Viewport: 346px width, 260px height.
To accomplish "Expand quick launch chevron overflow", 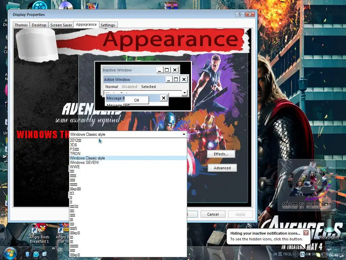I will 53,248.
